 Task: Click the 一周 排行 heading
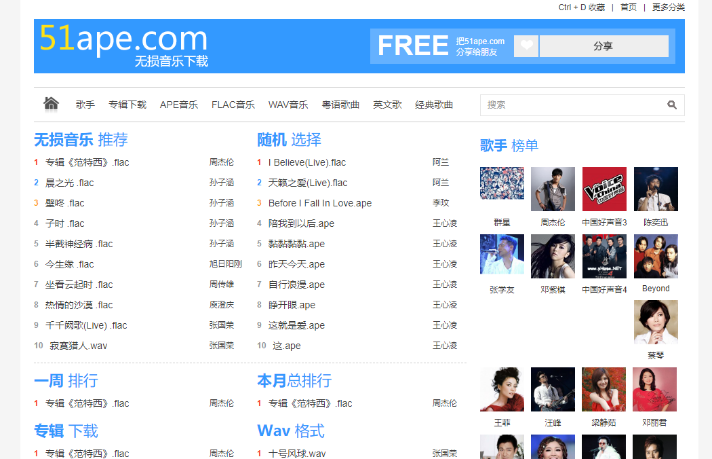click(x=66, y=381)
